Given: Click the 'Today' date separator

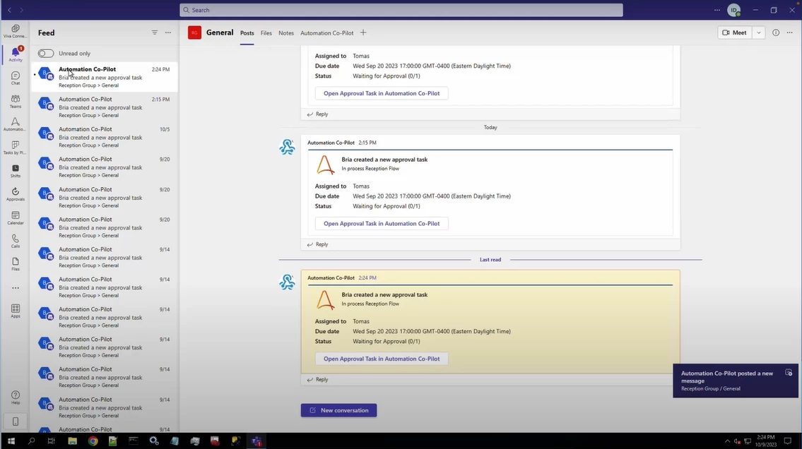Looking at the screenshot, I should pyautogui.click(x=490, y=127).
